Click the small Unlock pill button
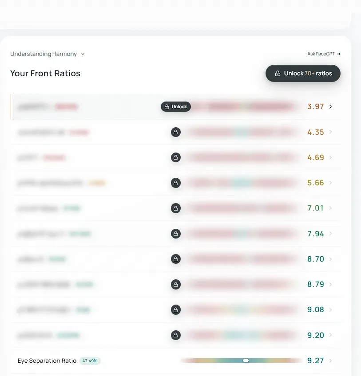 [x=176, y=107]
